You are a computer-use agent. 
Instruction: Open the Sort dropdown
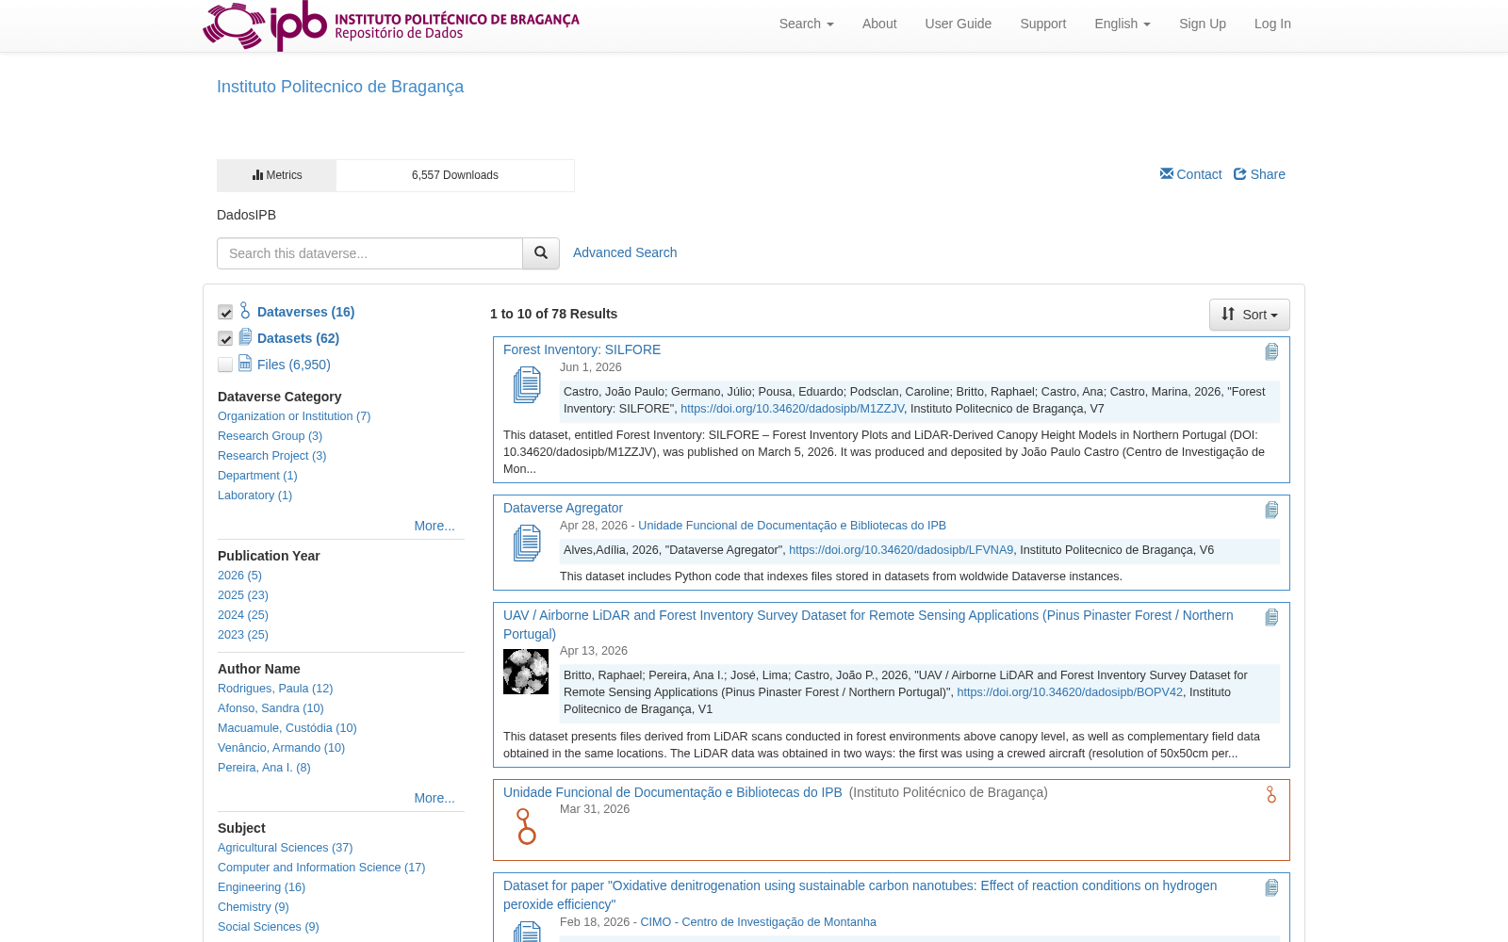[1250, 315]
